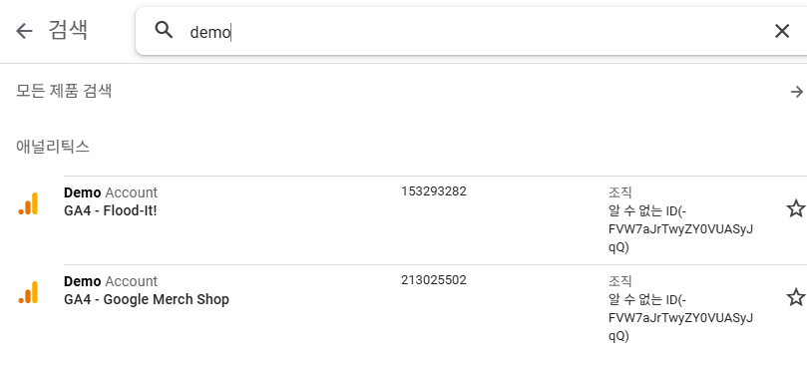Click the 조직 ID text in the Merch Shop row
The width and height of the screenshot is (807, 370).
pyautogui.click(x=680, y=318)
